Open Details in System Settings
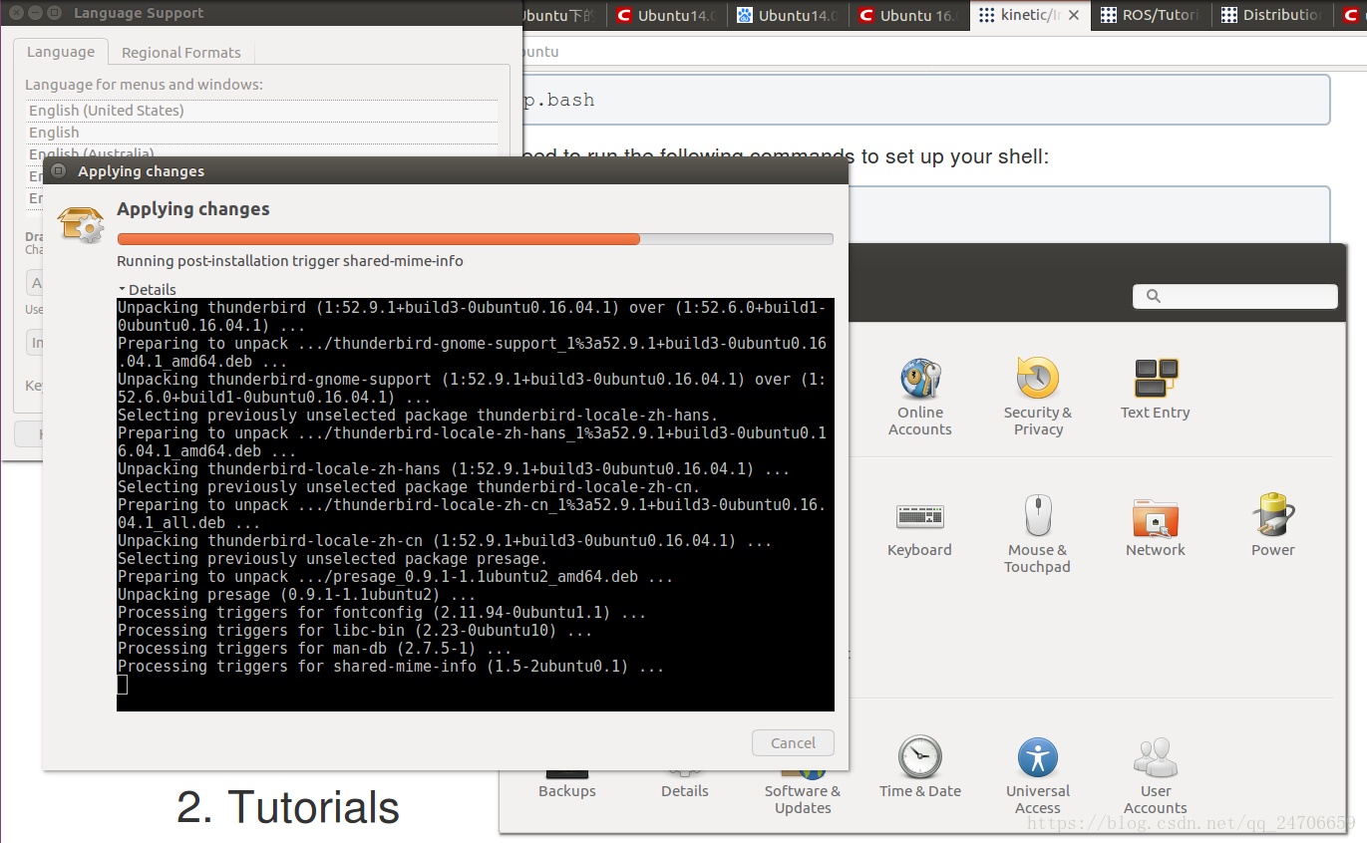1367x843 pixels. point(684,786)
